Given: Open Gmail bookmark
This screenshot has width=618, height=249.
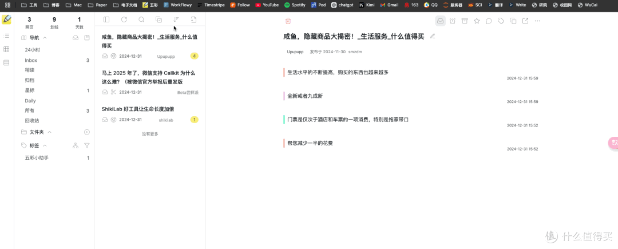Looking at the screenshot, I should [x=389, y=5].
